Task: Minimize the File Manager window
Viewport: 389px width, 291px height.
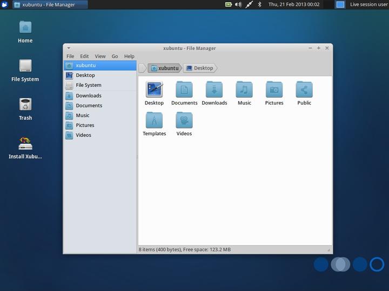Action: click(310, 48)
